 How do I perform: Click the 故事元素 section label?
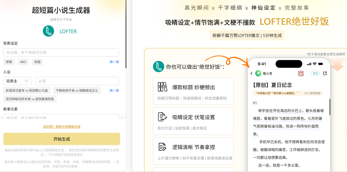pos(11,109)
